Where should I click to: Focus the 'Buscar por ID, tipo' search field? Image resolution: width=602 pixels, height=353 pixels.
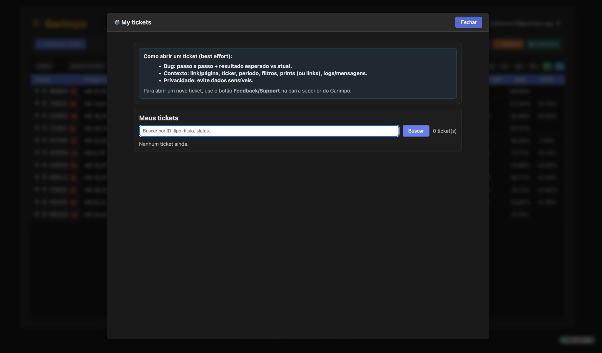tap(269, 131)
